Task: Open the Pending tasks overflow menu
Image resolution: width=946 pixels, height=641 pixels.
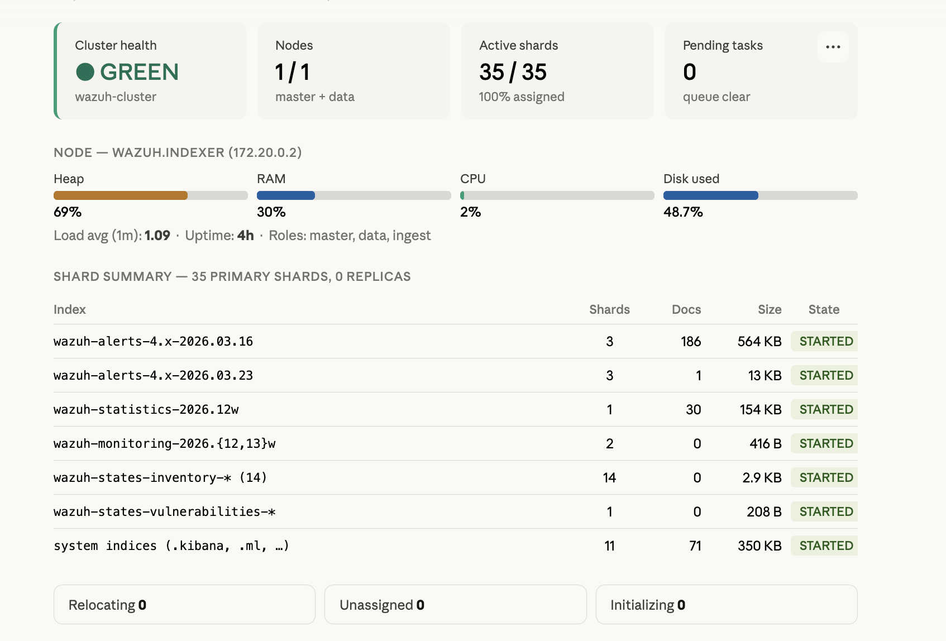Action: click(x=833, y=47)
